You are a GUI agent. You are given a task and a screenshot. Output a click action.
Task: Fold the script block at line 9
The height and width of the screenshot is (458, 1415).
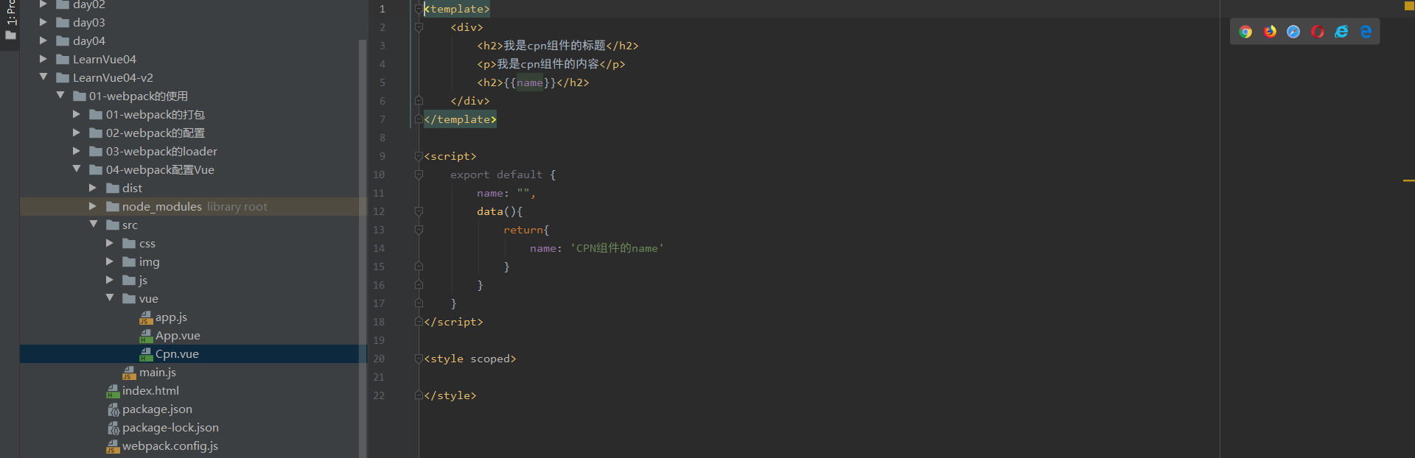(419, 156)
